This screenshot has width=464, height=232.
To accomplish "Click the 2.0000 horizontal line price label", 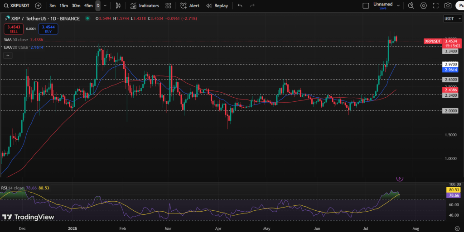I will click(x=451, y=111).
